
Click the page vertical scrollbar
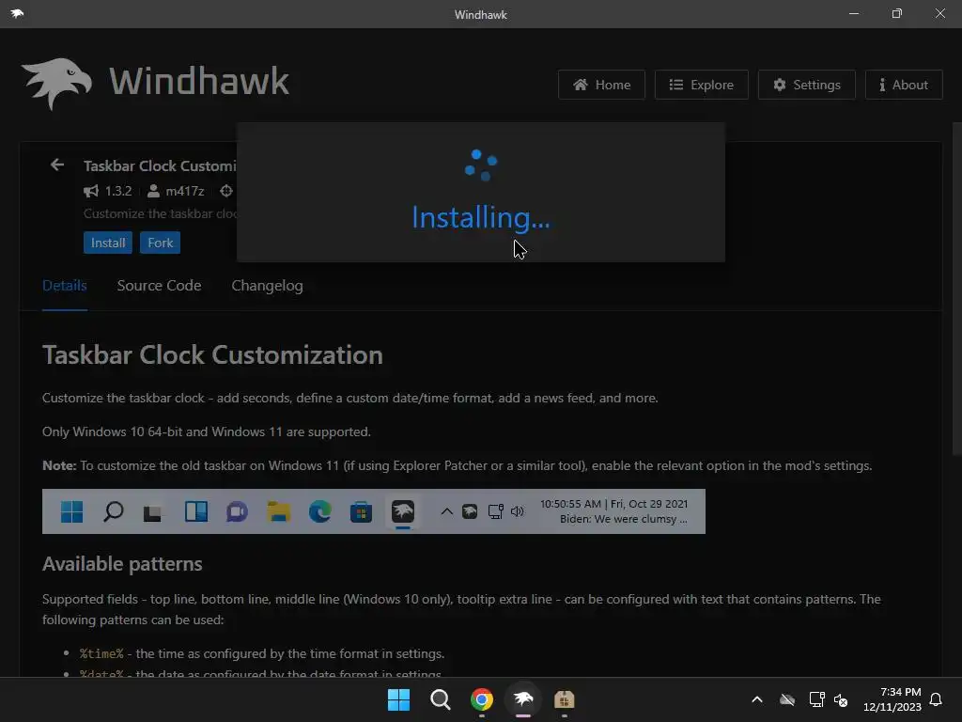pyautogui.click(x=956, y=289)
